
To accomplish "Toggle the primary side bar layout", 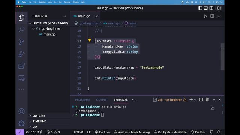I will coord(200,8).
